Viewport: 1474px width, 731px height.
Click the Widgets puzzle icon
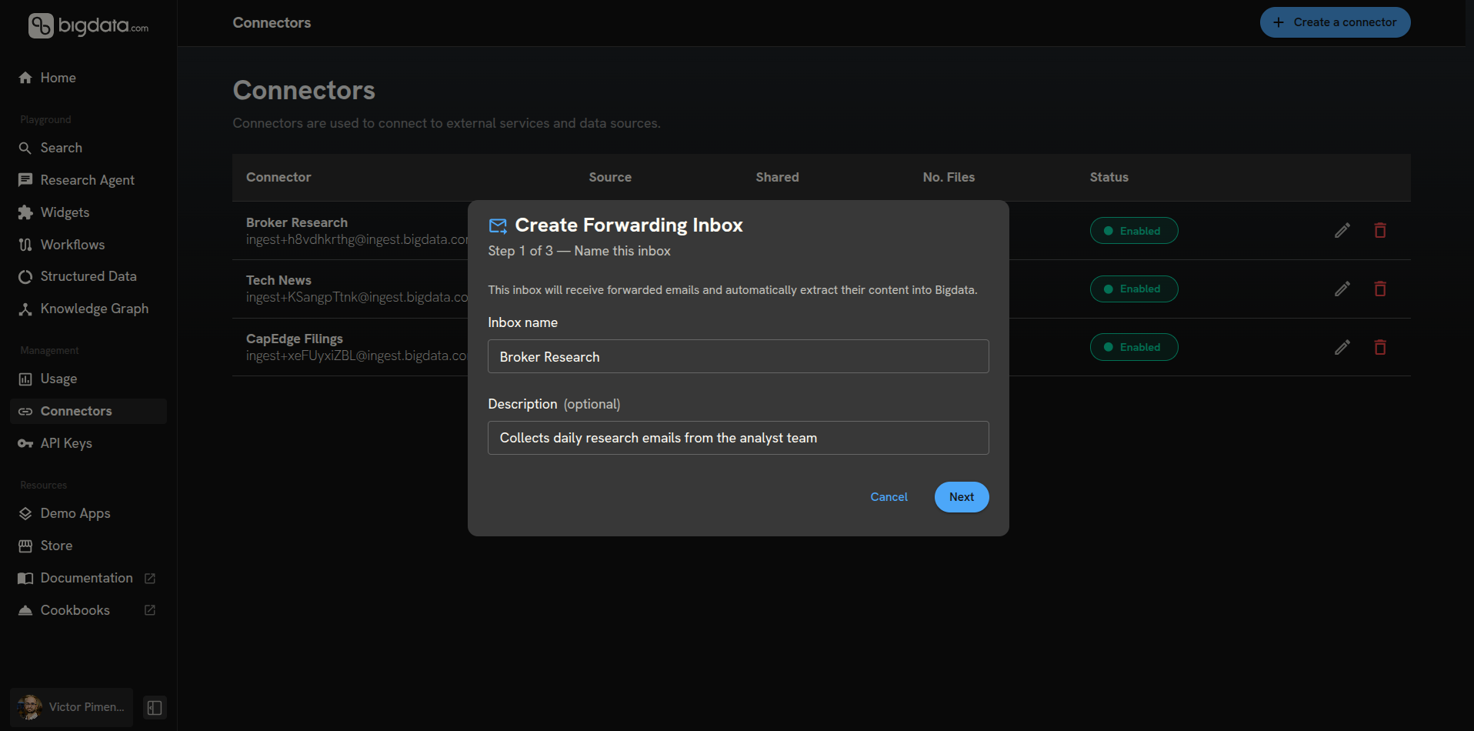25,212
